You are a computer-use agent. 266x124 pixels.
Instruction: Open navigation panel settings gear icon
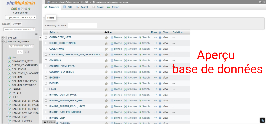click(26, 8)
